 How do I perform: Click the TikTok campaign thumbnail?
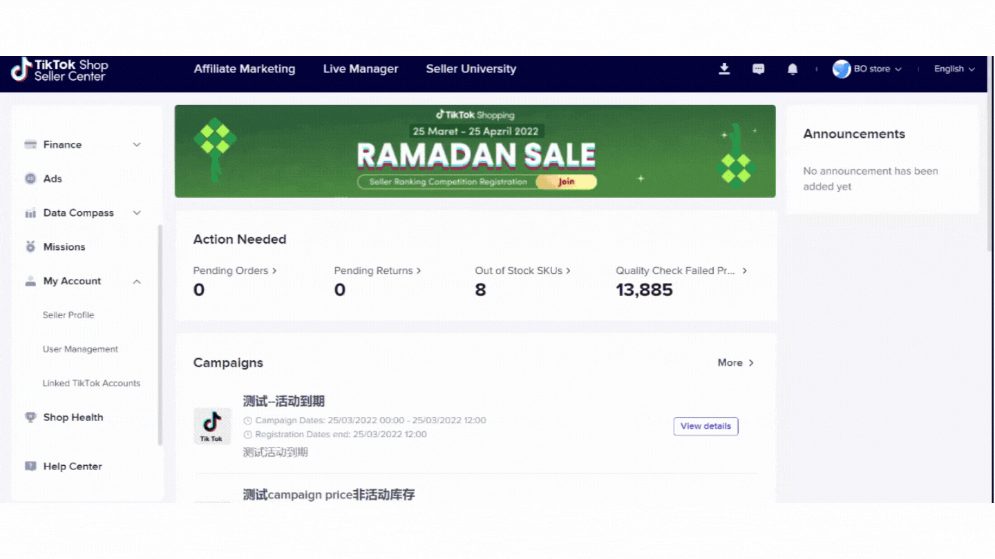point(212,426)
